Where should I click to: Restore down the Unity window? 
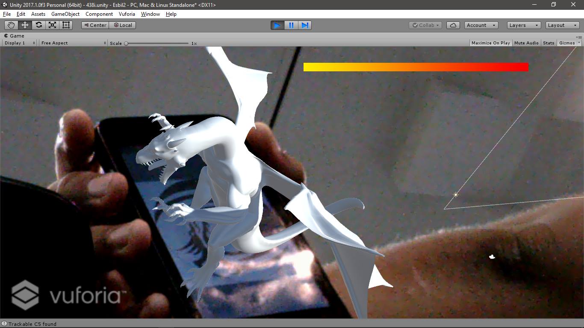pos(554,5)
